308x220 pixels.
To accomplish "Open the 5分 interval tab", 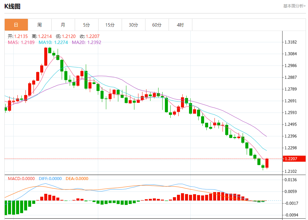I will click(86, 25).
